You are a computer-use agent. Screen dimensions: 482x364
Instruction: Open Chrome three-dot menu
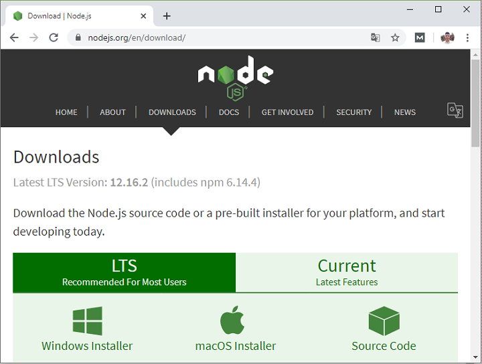[x=467, y=37]
